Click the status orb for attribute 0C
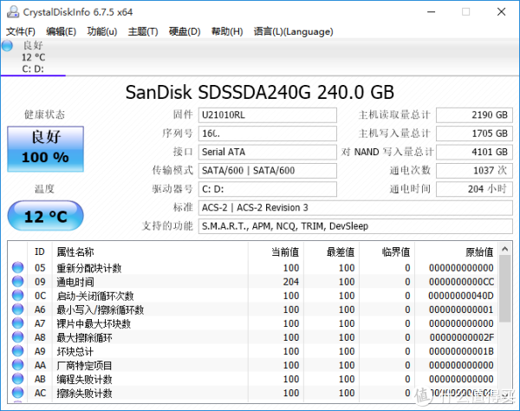This screenshot has width=520, height=411. (18, 295)
